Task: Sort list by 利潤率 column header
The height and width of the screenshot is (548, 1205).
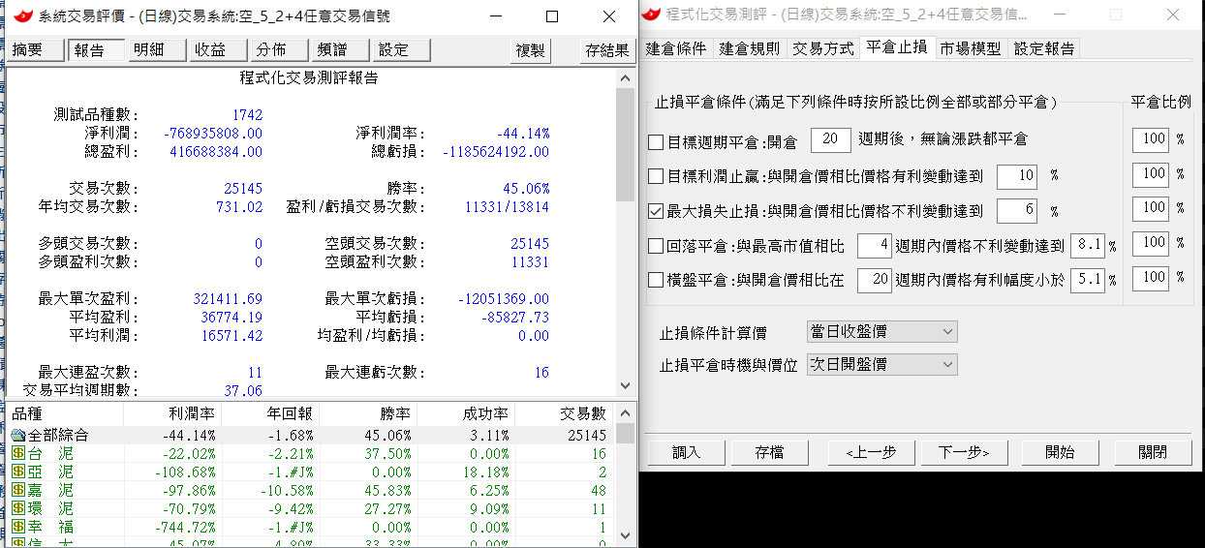Action: click(171, 413)
